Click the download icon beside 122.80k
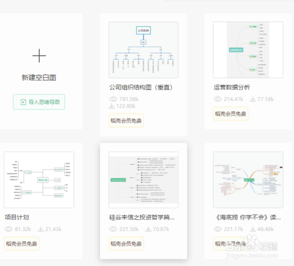294x266 pixels. pyautogui.click(x=112, y=106)
